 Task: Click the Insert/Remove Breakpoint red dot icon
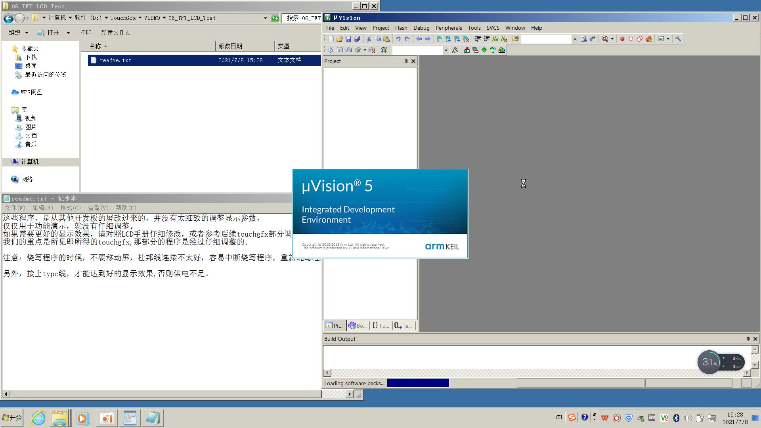[x=622, y=39]
